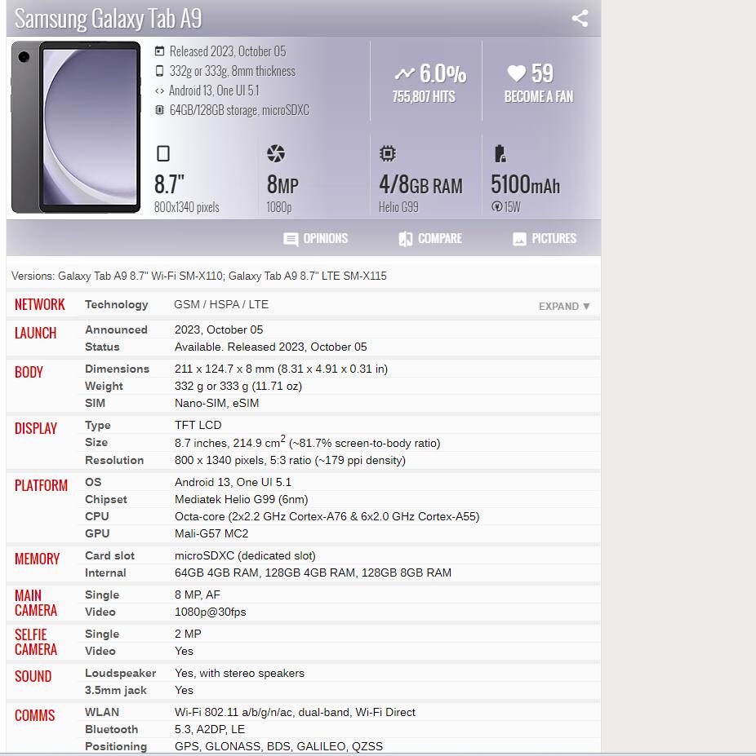
Task: Click the BODY section heading
Action: (29, 372)
